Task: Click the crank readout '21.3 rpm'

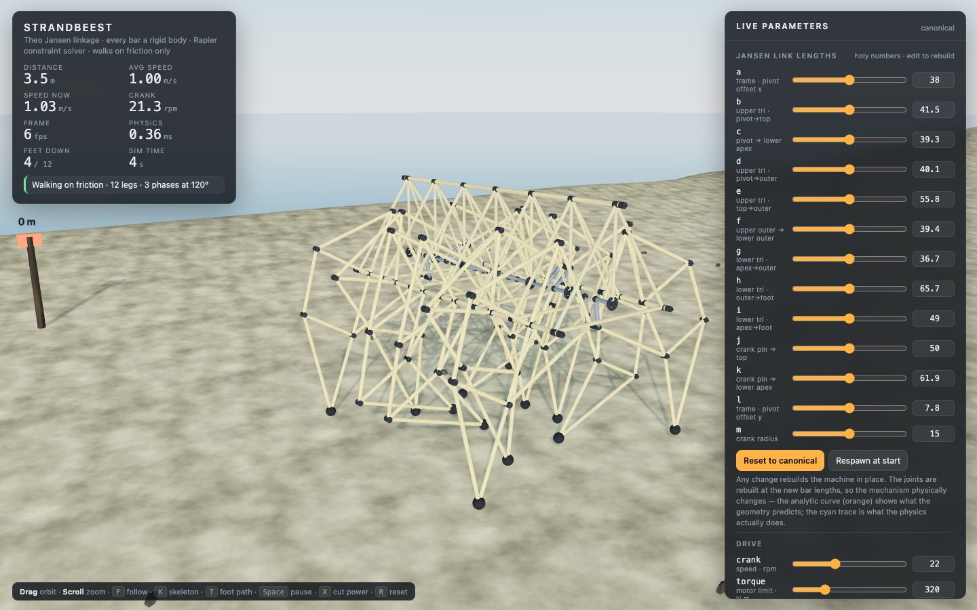Action: tap(153, 106)
